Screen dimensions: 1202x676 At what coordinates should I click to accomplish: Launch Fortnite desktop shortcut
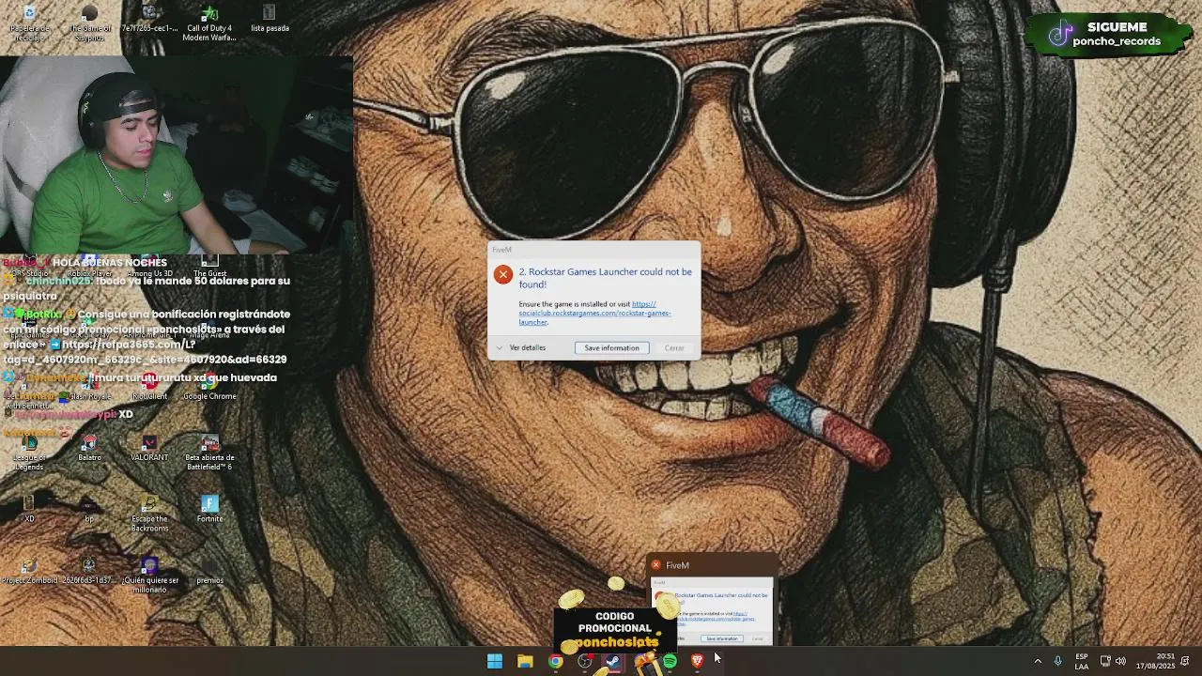point(209,510)
